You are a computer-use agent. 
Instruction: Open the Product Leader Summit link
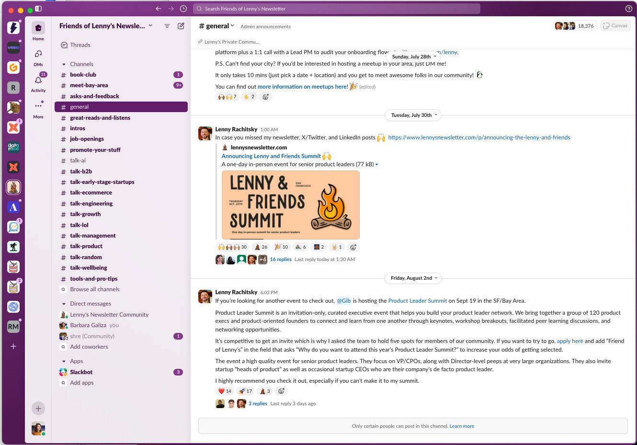click(418, 301)
